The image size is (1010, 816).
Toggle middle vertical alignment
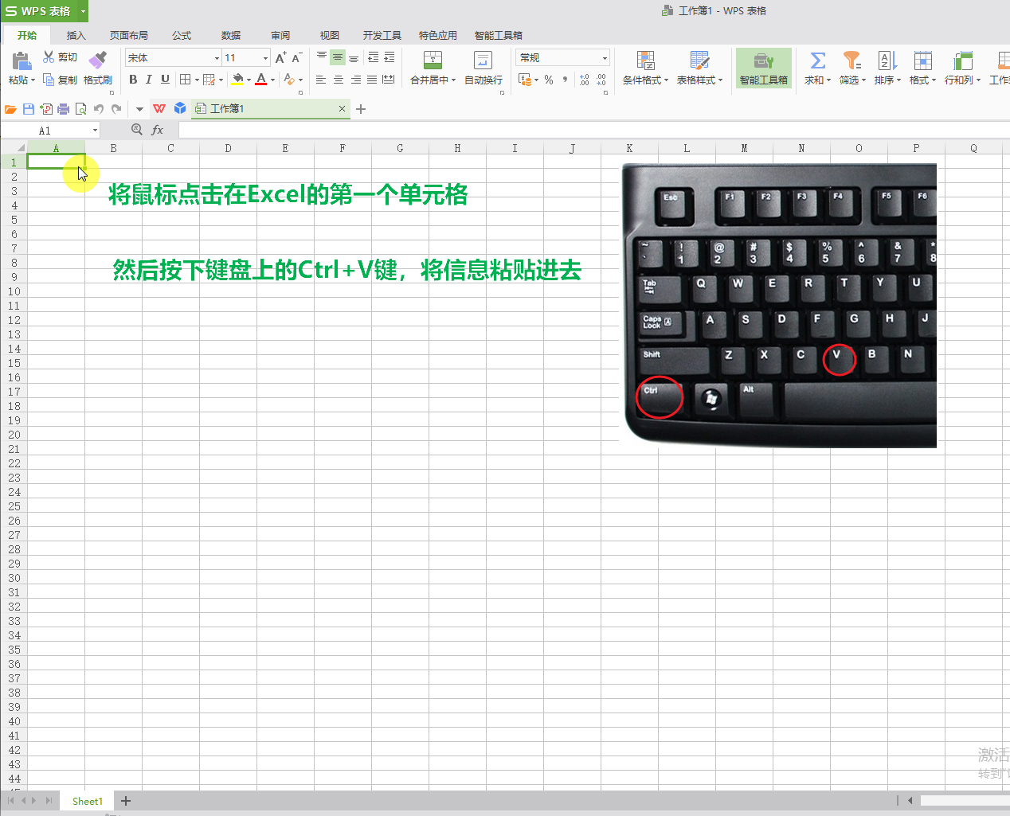coord(338,57)
